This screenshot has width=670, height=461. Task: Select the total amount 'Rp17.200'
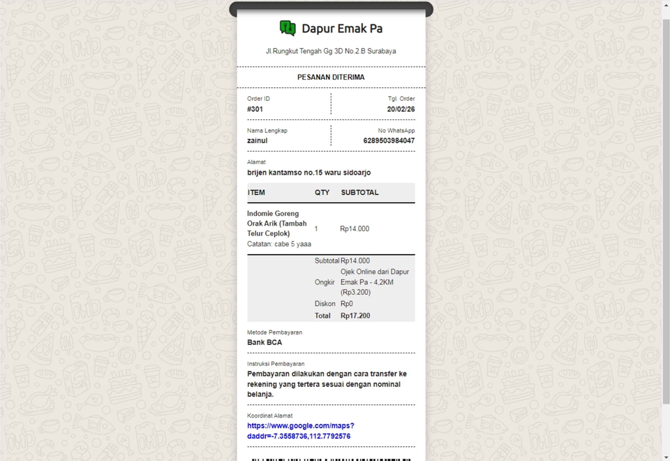click(x=355, y=316)
